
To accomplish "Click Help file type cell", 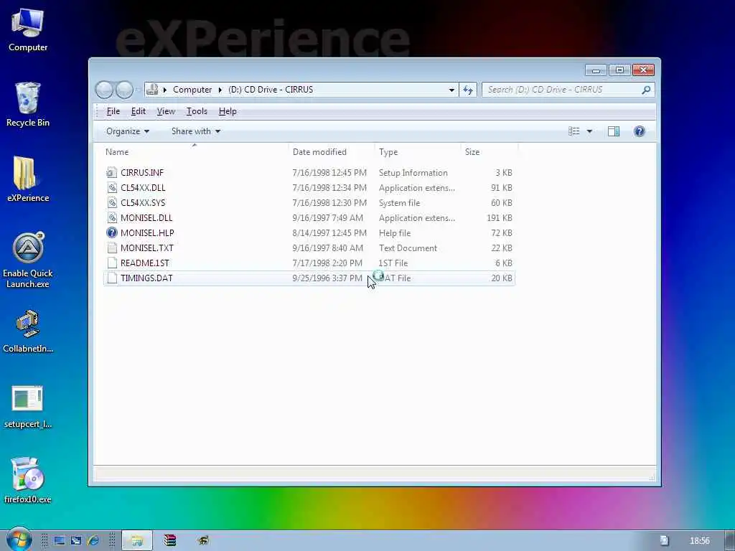I will [395, 233].
